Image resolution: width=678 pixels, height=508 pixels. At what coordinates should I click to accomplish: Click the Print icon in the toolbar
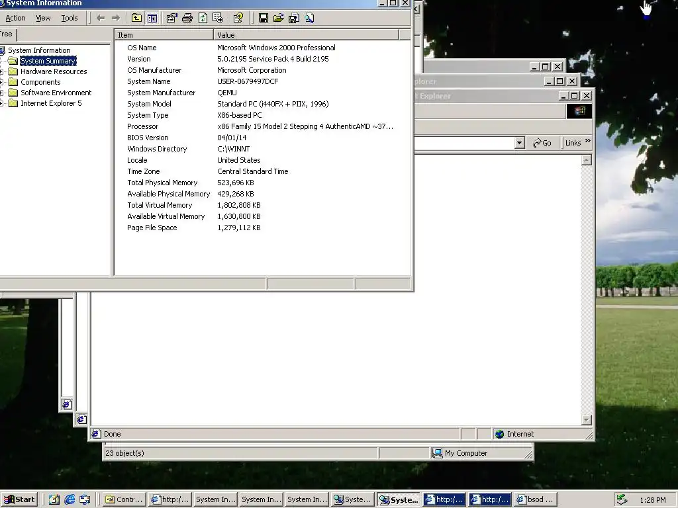pos(187,18)
